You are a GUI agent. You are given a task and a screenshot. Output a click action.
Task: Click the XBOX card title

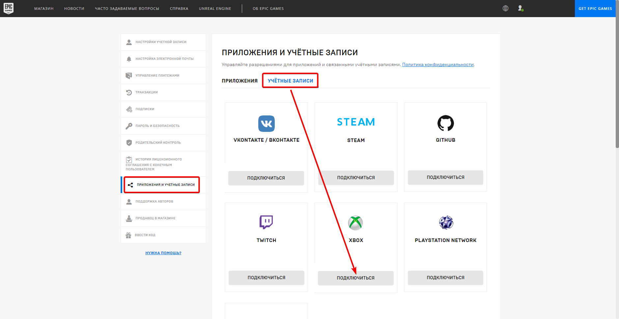[356, 240]
